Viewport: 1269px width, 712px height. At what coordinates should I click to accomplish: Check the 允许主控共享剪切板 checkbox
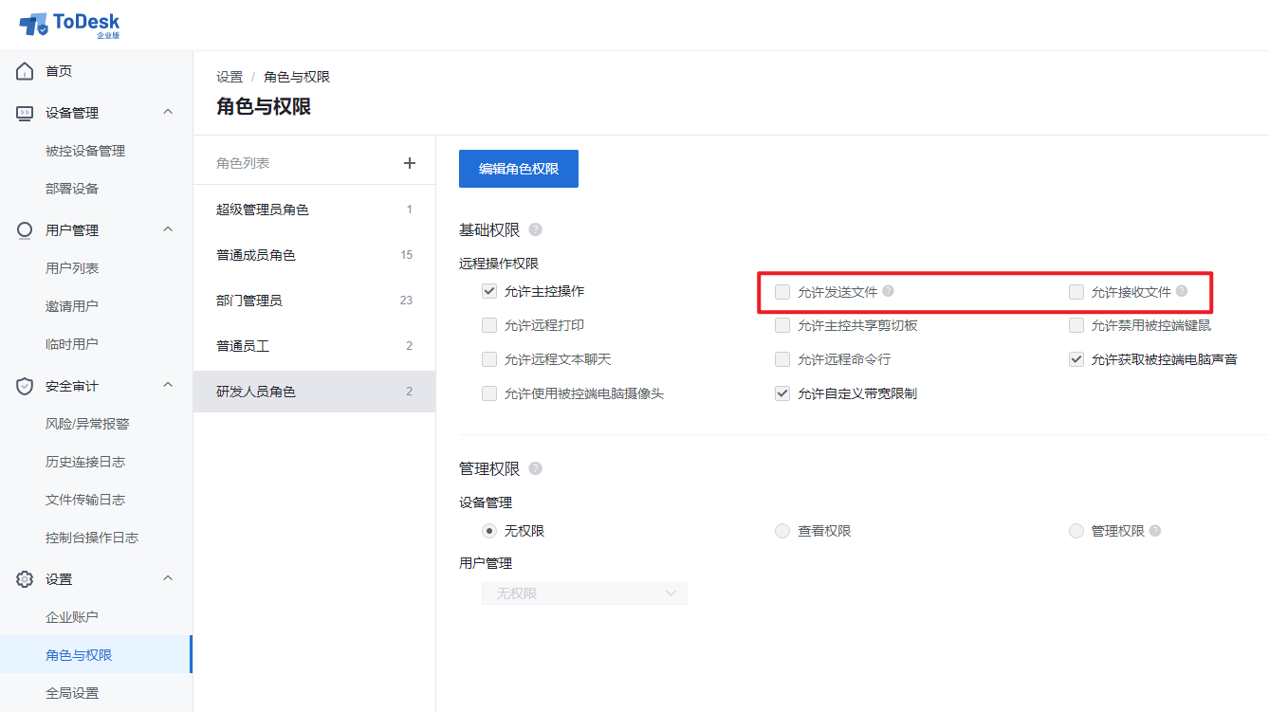782,325
